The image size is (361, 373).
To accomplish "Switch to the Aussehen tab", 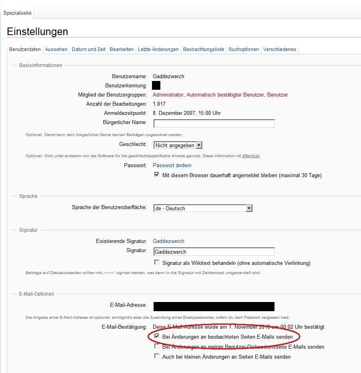I will [56, 49].
